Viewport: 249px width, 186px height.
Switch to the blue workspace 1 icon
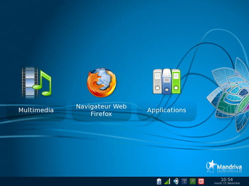tap(184, 182)
